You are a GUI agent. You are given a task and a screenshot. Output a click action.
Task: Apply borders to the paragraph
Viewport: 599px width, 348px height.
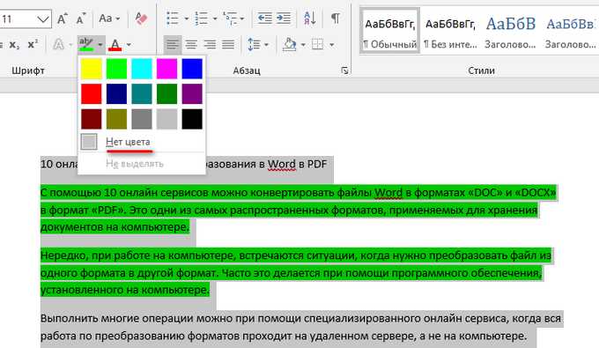(x=317, y=45)
